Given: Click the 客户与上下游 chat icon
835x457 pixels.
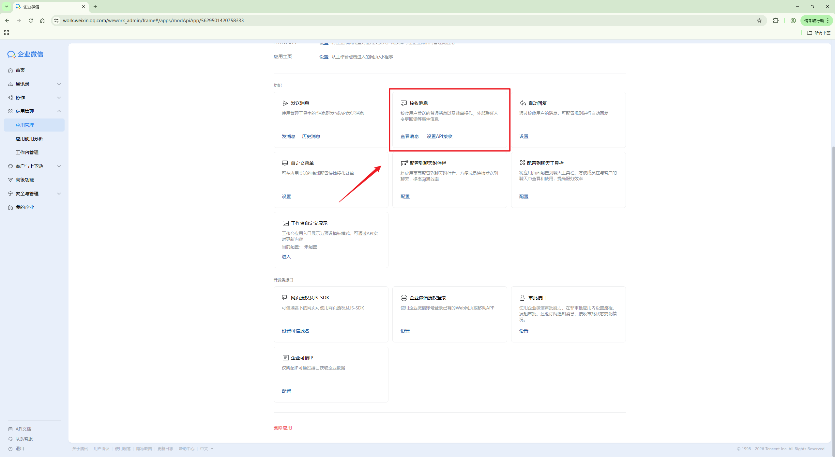Looking at the screenshot, I should click(10, 166).
